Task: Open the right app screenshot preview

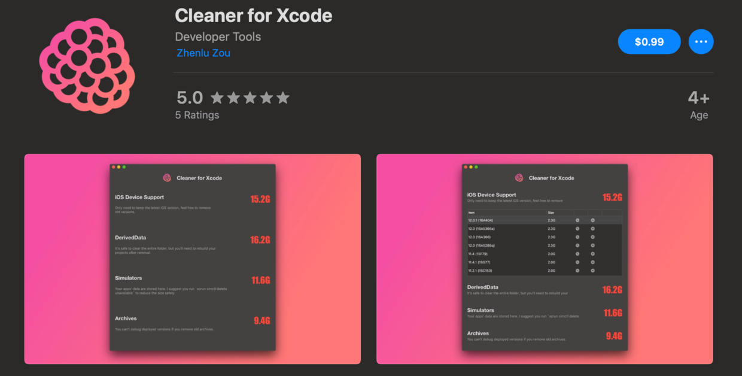Action: pos(545,259)
